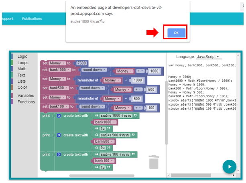Edit the text field 'ธนบัตร 1000 จำนวน'

coord(116,116)
